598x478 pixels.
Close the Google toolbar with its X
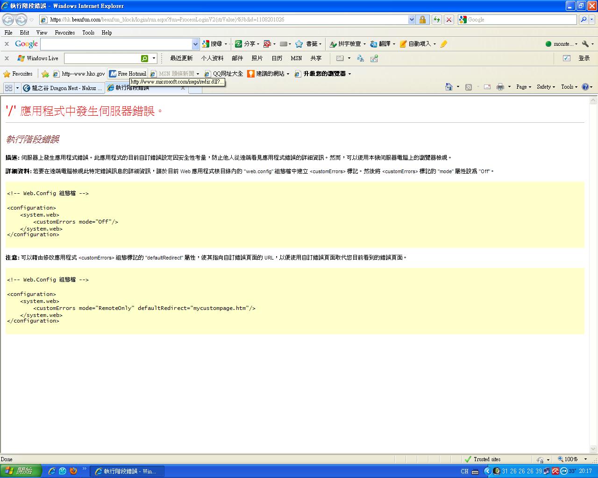click(7, 44)
